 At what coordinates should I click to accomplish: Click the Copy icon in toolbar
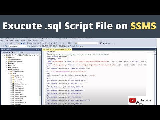pyautogui.click(x=54, y=43)
